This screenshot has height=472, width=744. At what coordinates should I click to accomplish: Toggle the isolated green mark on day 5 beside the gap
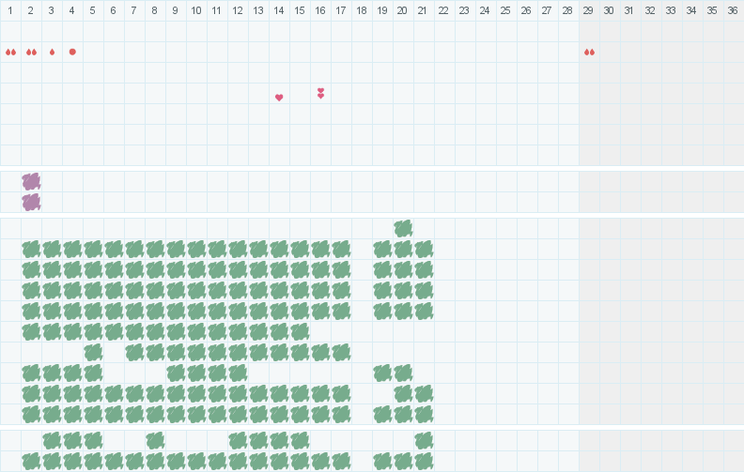point(94,352)
